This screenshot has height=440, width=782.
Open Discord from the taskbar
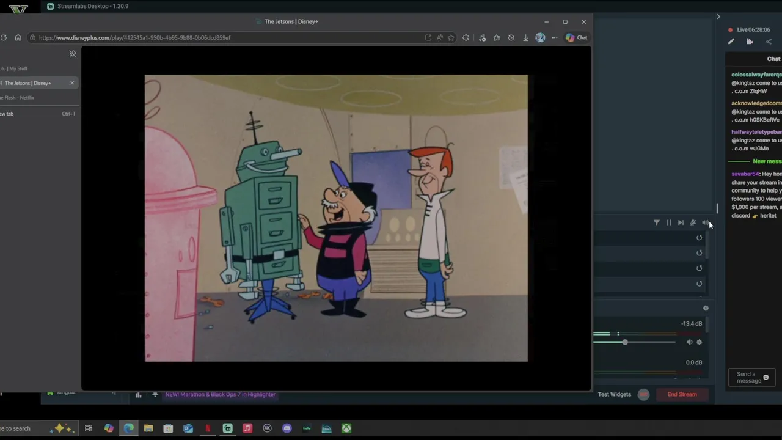(x=287, y=428)
